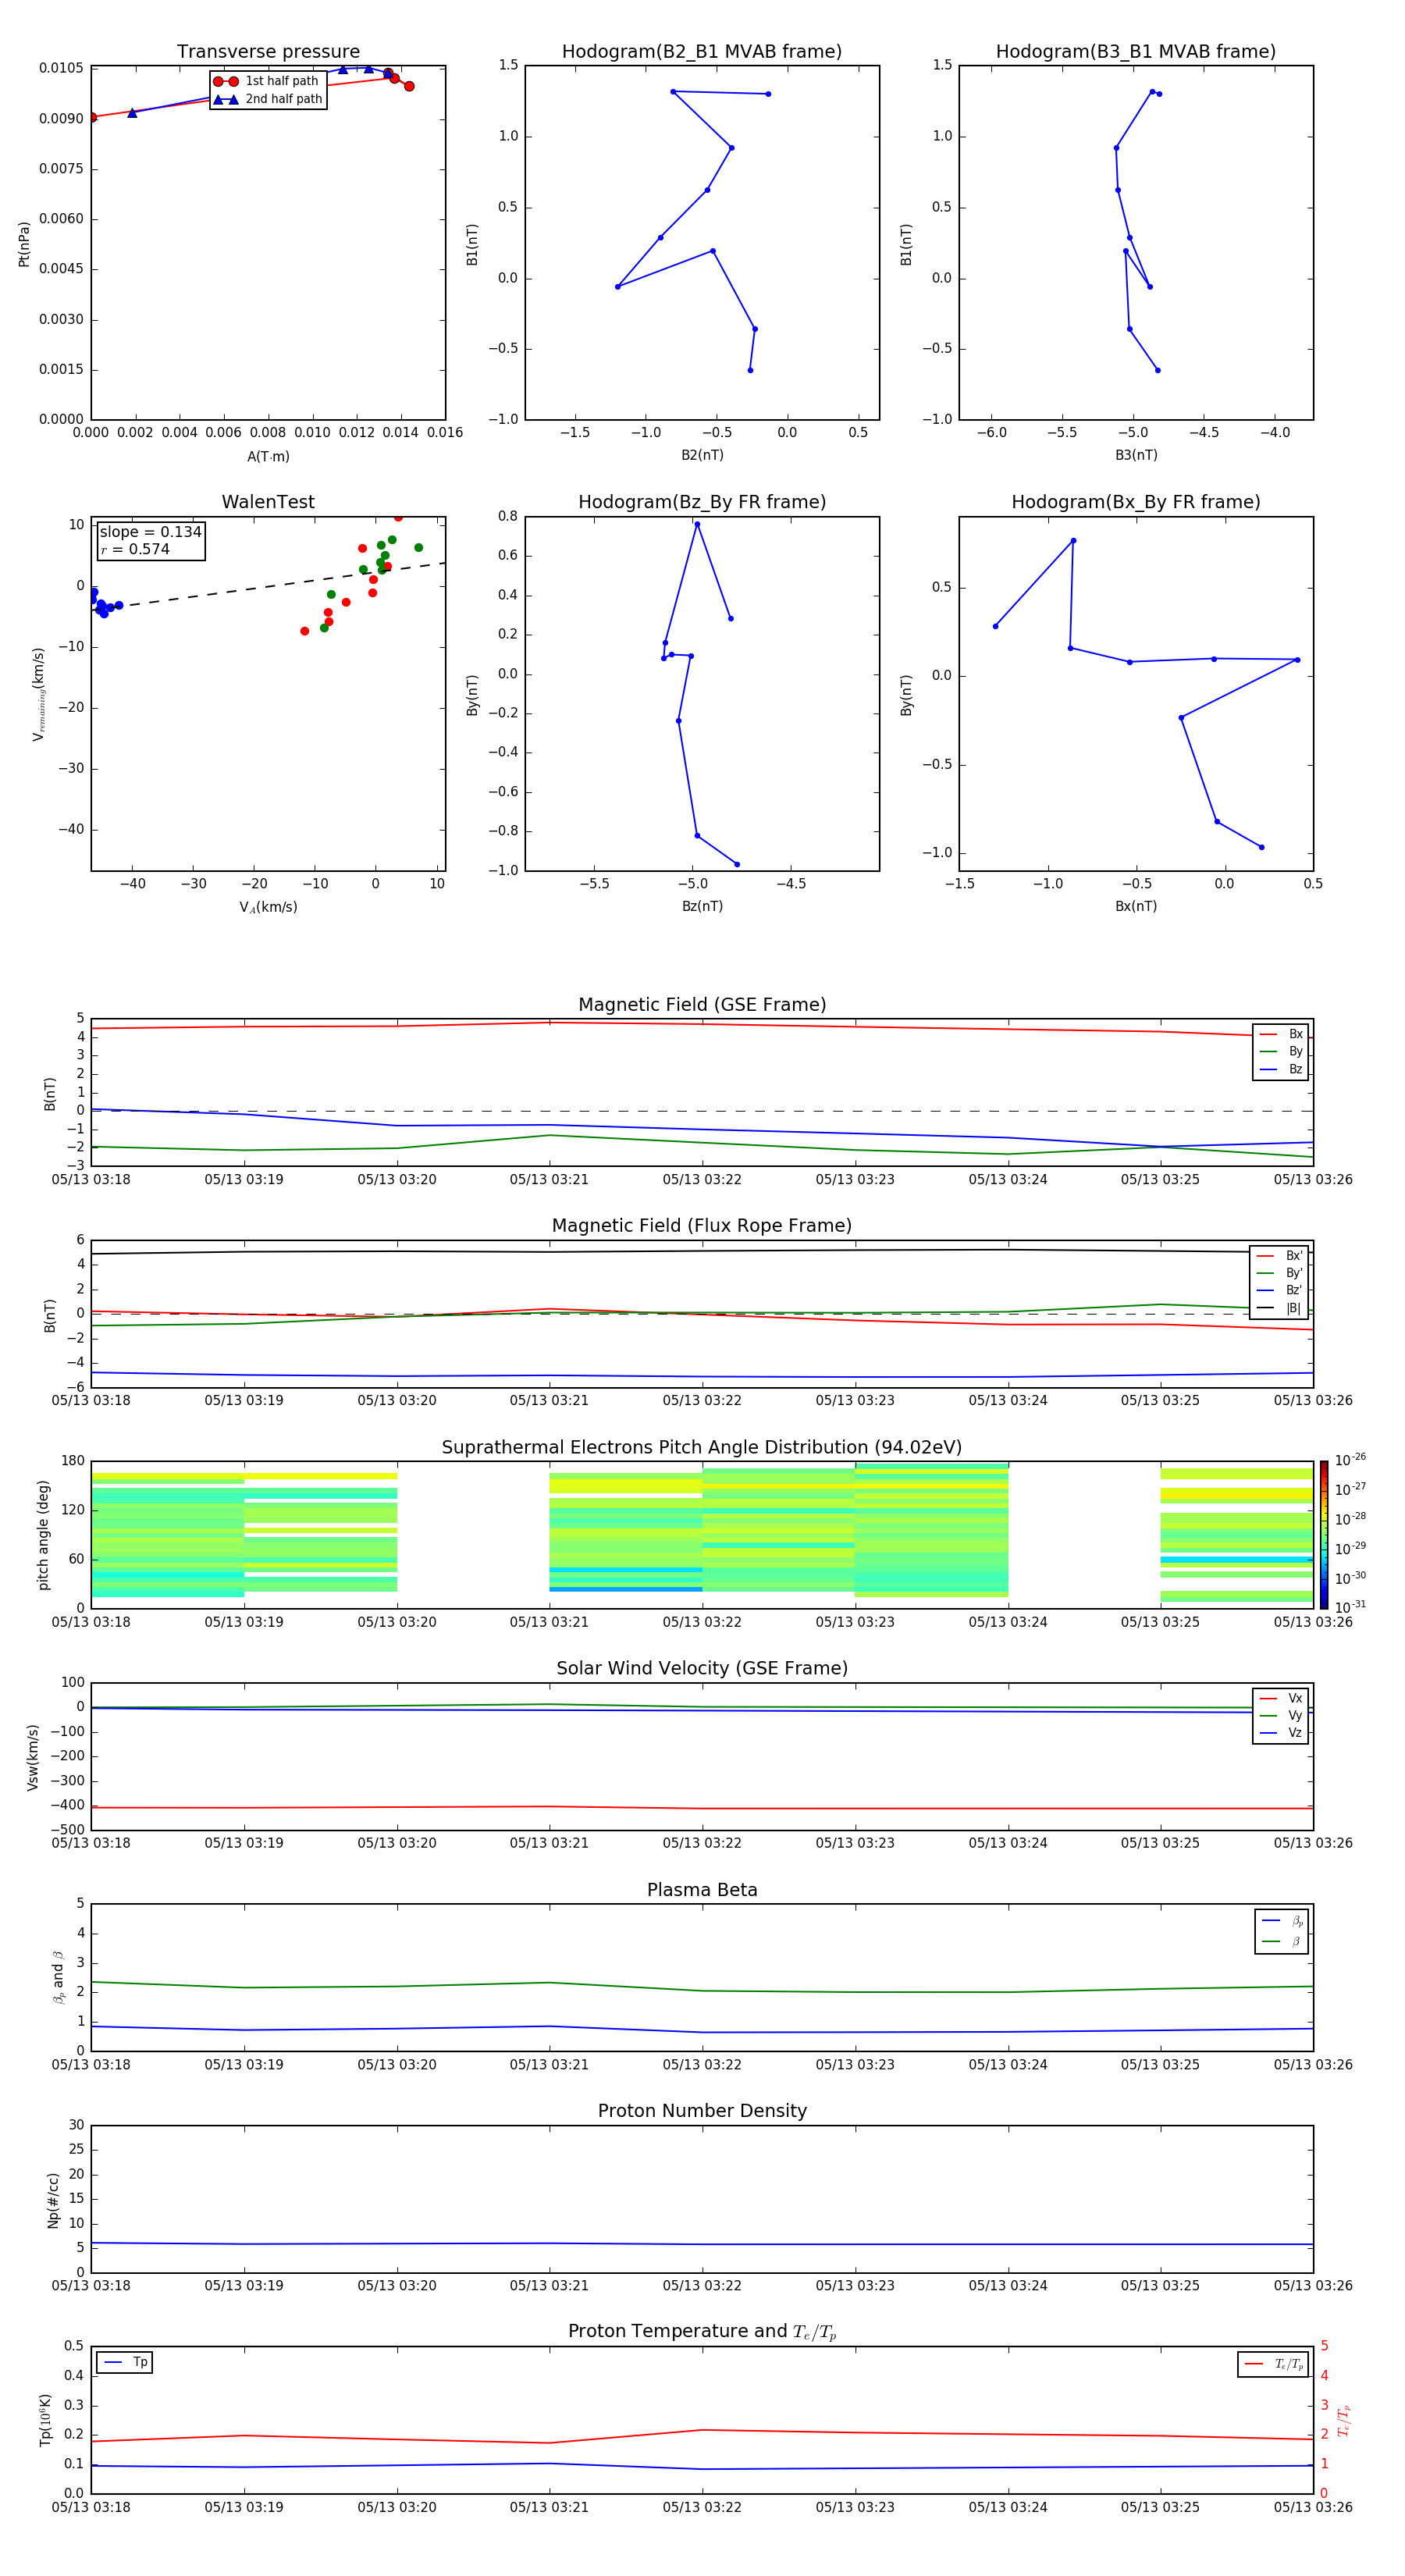Screen dimensions: 1405x2576
Task: Click the Bx entry in GSE Frame legend
Action: click(x=1281, y=1034)
